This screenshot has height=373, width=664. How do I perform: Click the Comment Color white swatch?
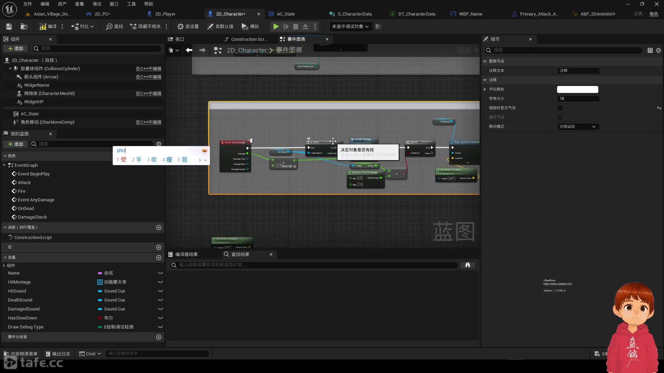578,89
